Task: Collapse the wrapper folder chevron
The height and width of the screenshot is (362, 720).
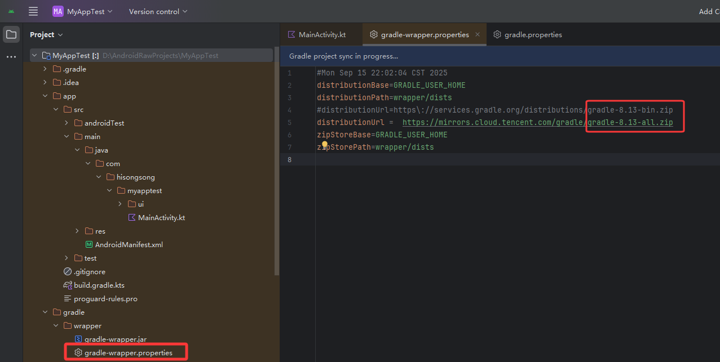Action: pyautogui.click(x=56, y=326)
